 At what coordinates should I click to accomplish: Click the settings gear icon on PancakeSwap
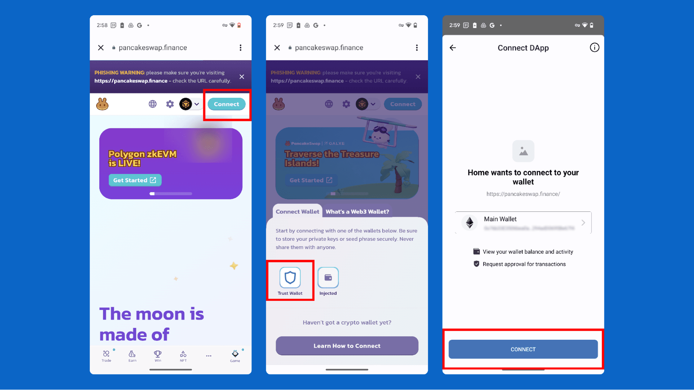tap(170, 104)
